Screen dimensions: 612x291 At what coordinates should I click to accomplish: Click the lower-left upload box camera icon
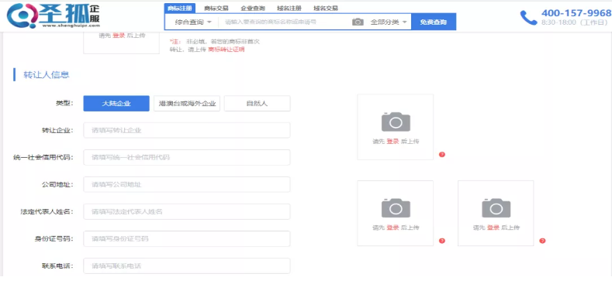(x=396, y=207)
